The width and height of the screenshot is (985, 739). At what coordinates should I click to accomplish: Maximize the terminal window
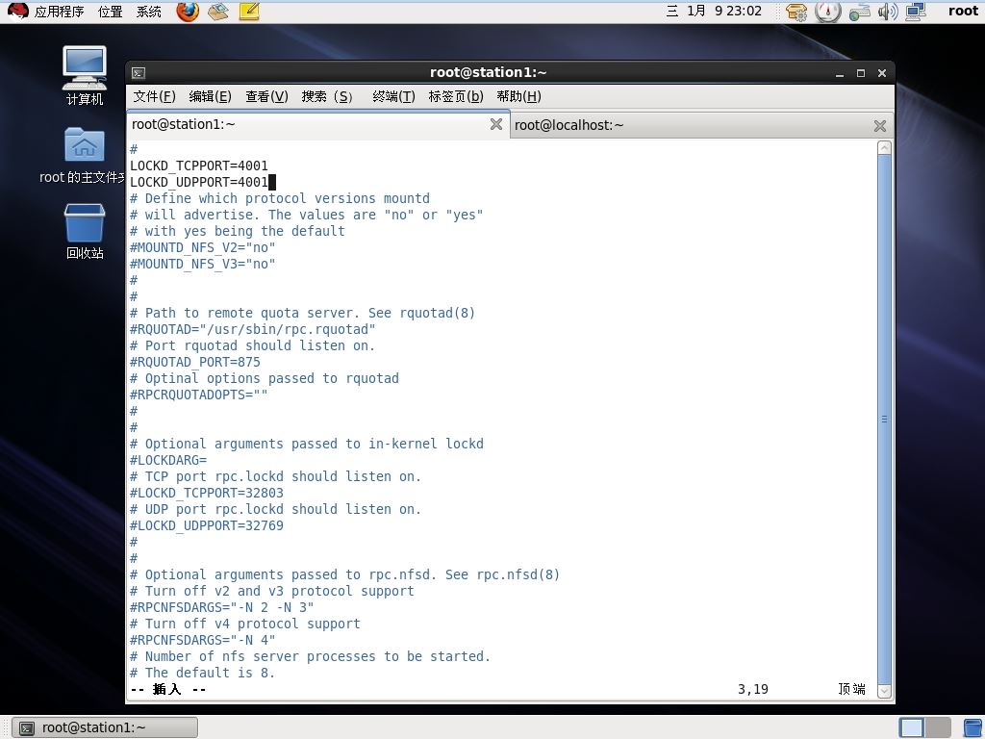click(861, 73)
